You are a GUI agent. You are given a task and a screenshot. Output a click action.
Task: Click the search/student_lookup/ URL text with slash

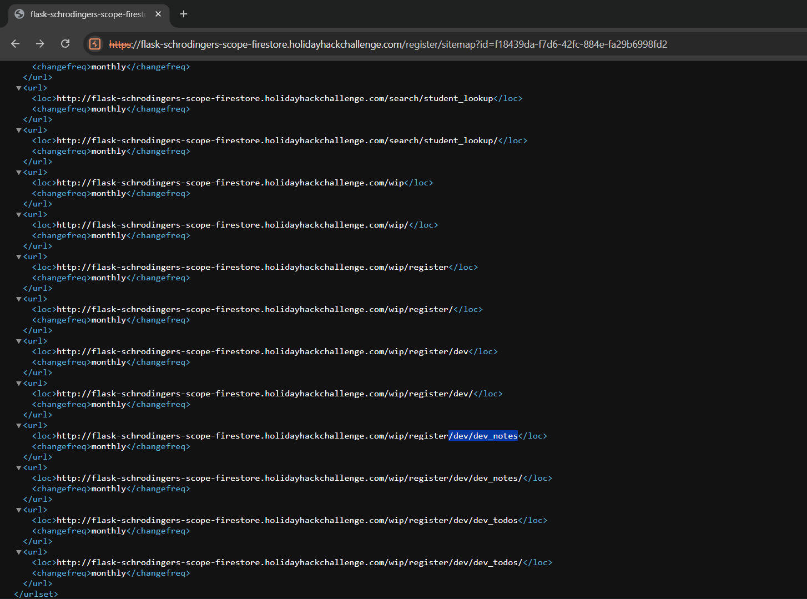click(278, 140)
